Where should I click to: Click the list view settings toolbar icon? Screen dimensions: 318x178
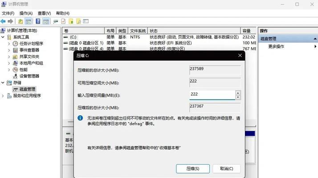[x=86, y=21]
